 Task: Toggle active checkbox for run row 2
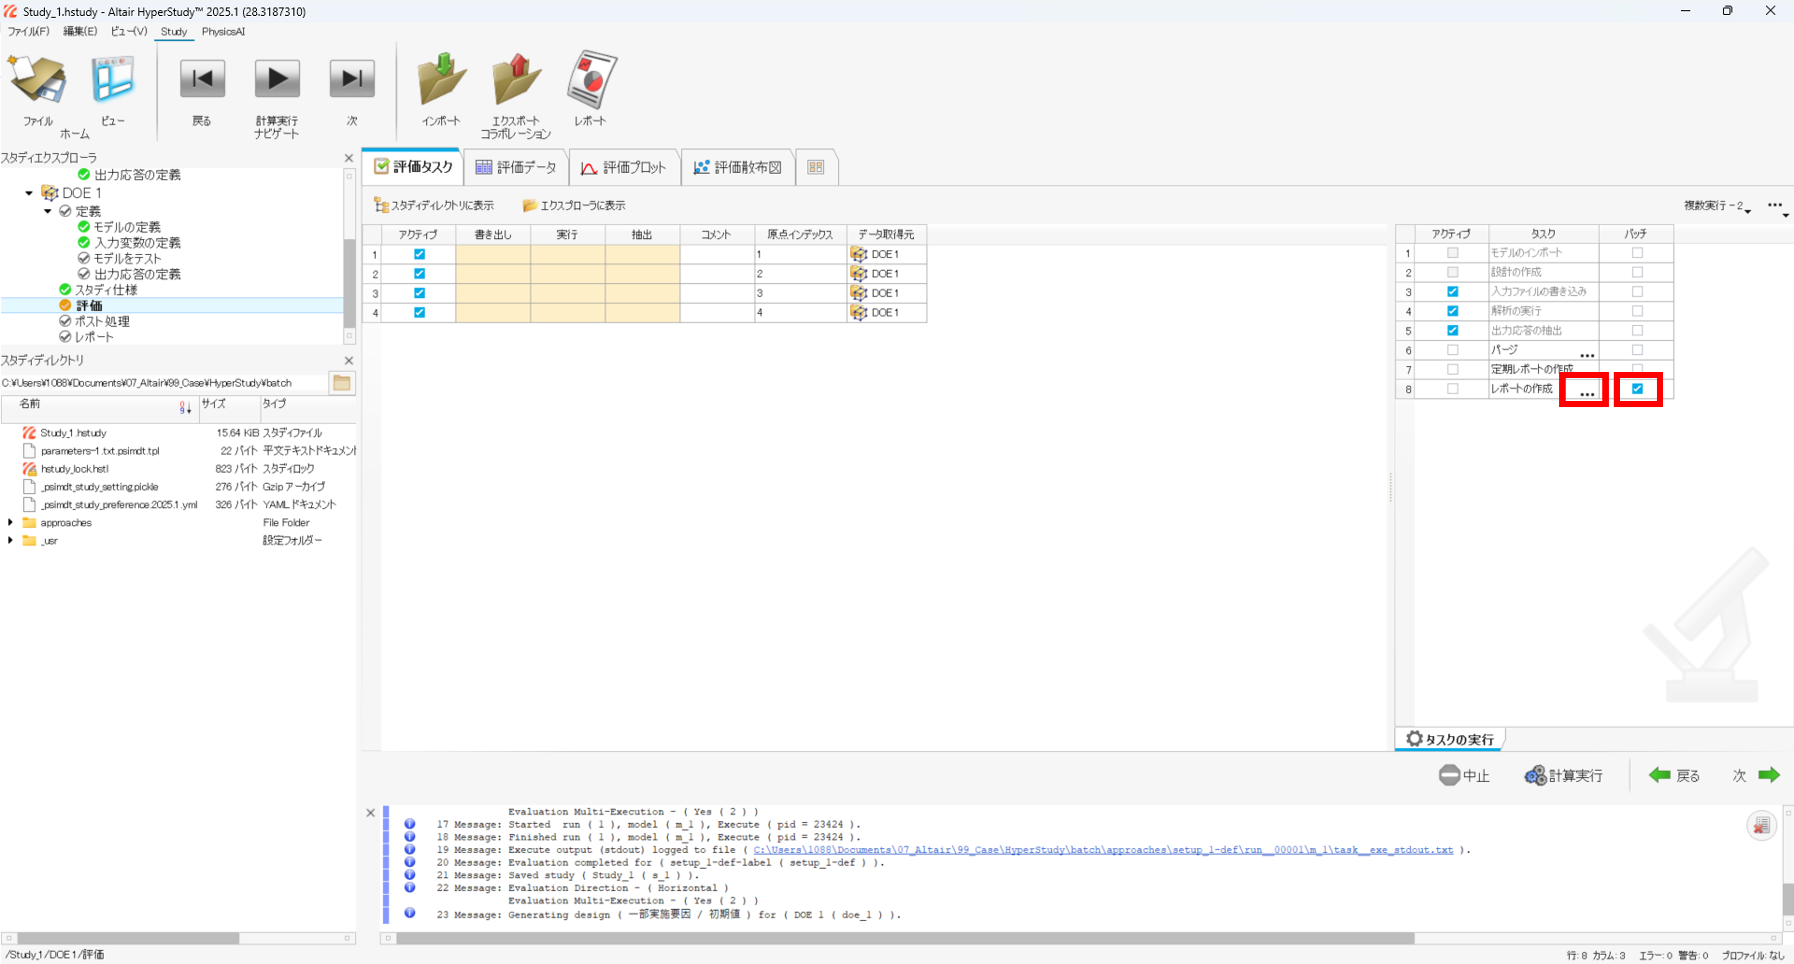coord(419,274)
